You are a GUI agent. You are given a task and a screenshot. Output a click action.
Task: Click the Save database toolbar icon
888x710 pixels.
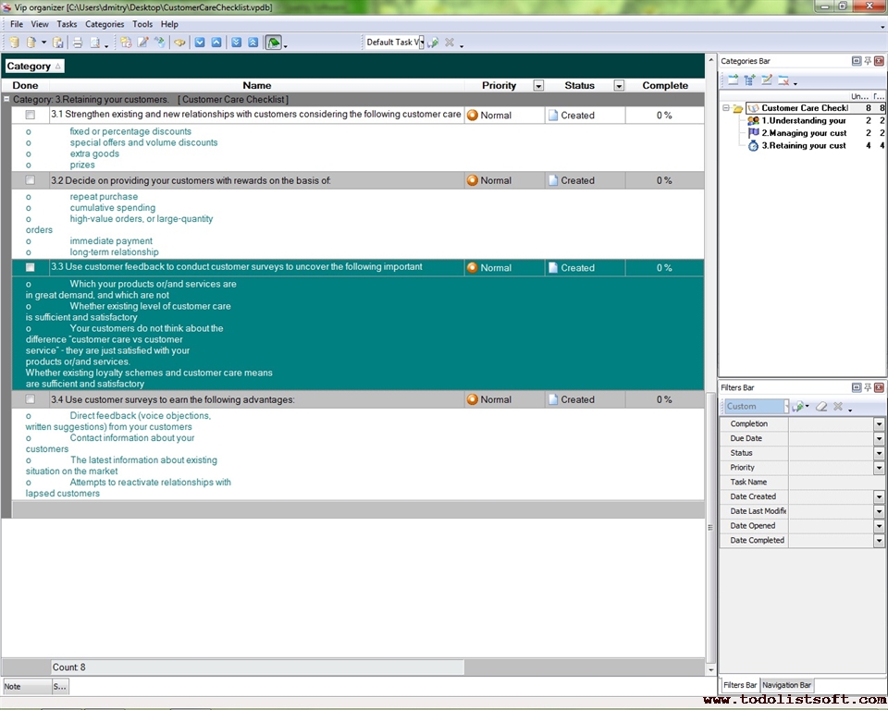(x=58, y=43)
